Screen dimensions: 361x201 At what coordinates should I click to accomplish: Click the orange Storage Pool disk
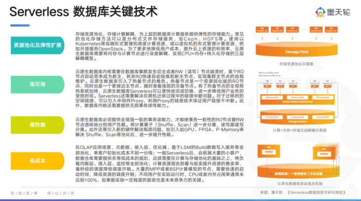coord(296,49)
